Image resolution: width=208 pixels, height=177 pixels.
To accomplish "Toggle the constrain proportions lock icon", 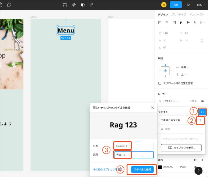I will coord(202,40).
